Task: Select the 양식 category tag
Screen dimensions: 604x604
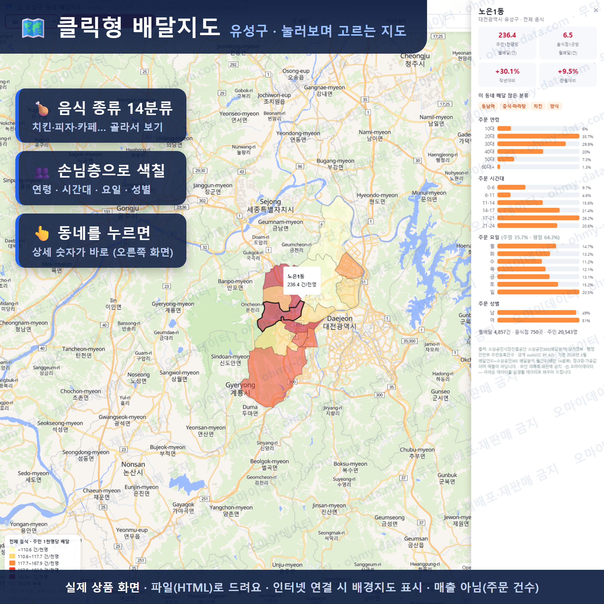Action: (554, 106)
